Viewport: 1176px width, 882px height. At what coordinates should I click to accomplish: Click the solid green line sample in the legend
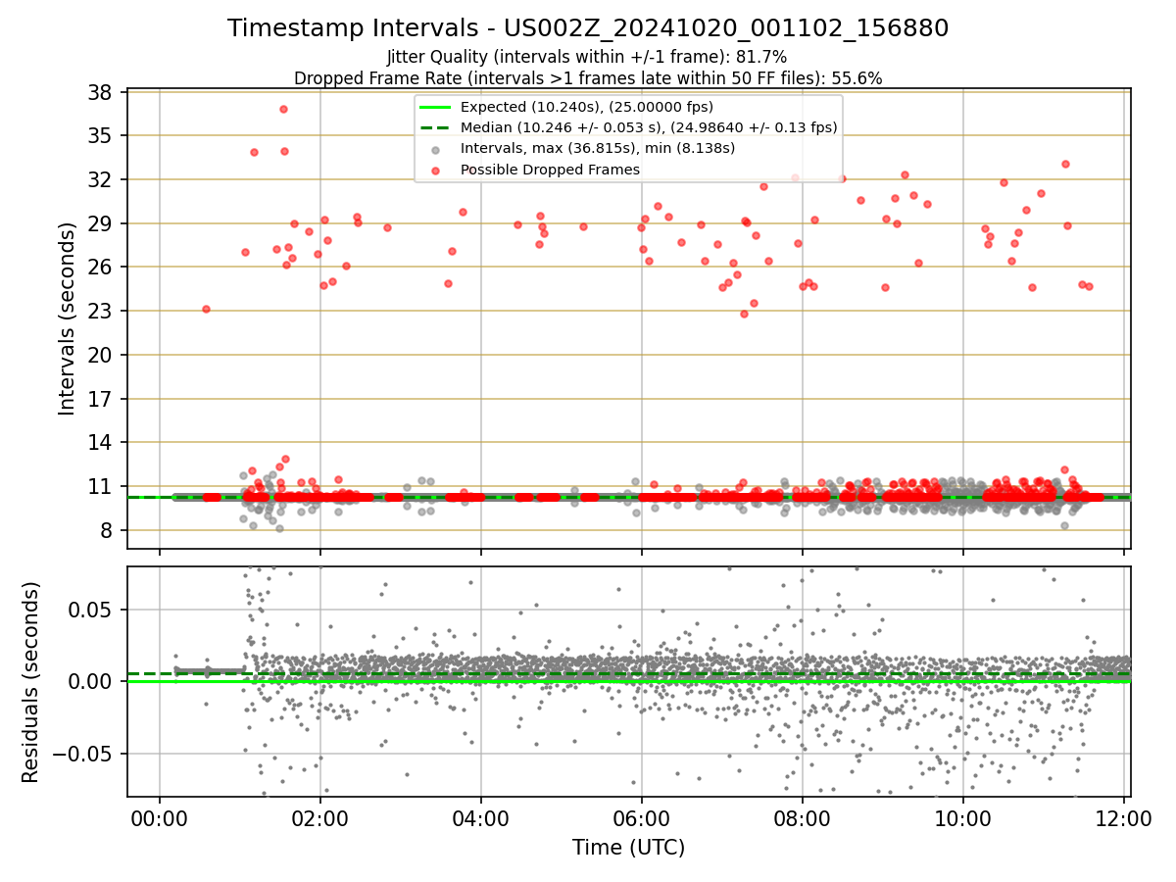tap(436, 107)
